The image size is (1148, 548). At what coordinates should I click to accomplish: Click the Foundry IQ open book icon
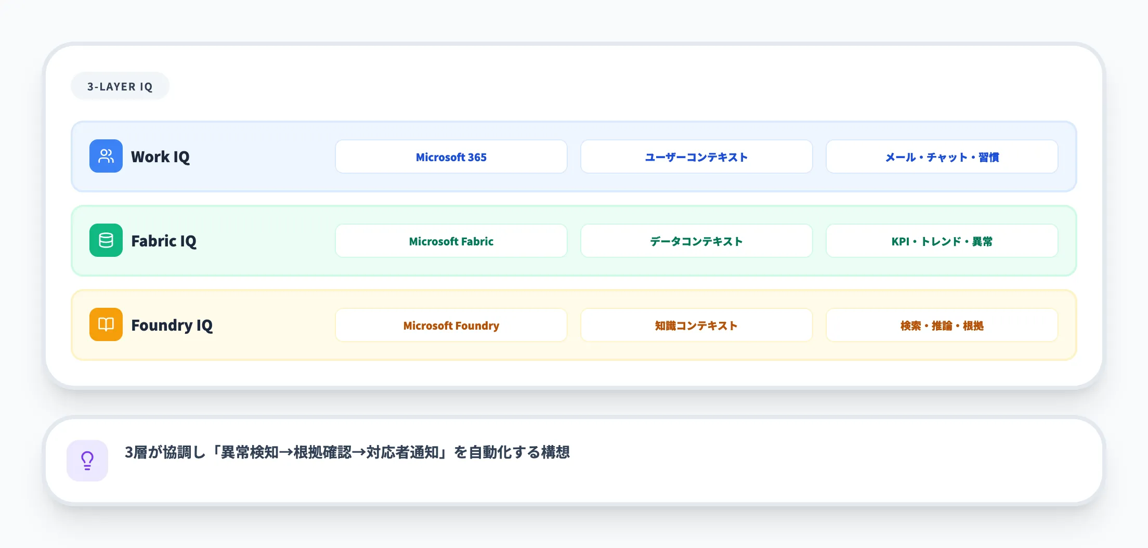pos(106,324)
